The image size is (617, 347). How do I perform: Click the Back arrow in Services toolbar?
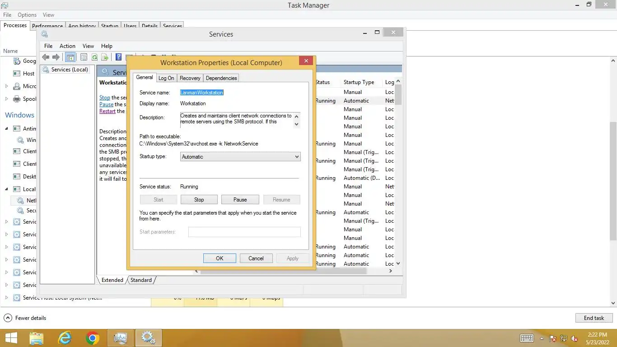(46, 57)
